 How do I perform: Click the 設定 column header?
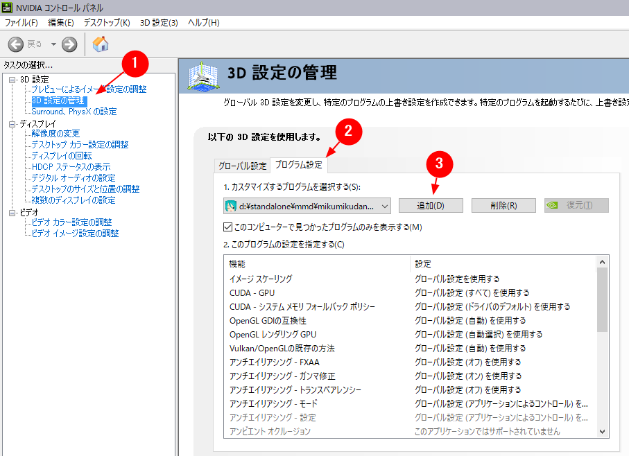pyautogui.click(x=503, y=263)
